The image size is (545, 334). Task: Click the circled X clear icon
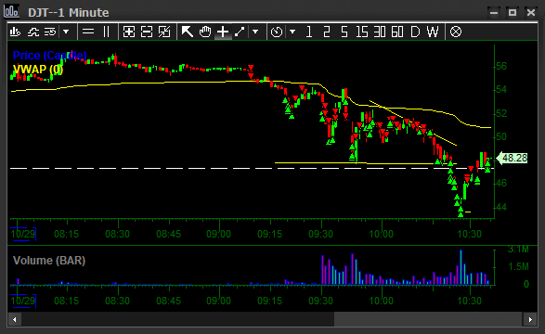(x=456, y=32)
